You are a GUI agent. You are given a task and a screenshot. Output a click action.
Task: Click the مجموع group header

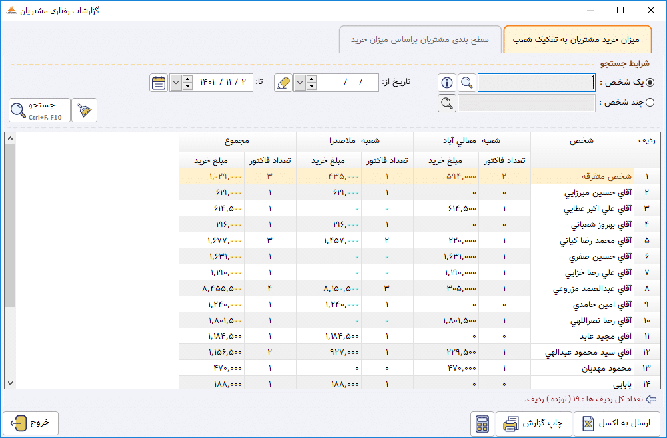[x=237, y=142]
